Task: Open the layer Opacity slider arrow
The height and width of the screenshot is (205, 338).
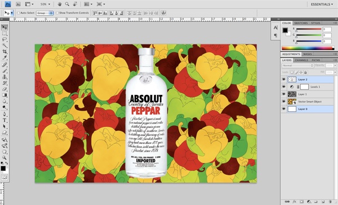Action: (335, 65)
